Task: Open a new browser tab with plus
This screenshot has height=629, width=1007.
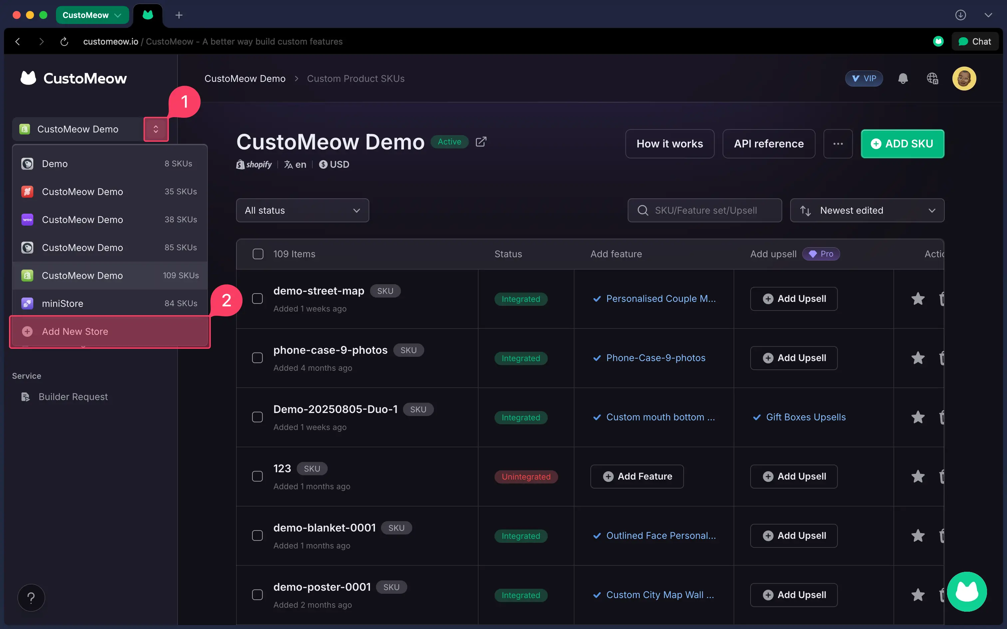Action: point(179,15)
